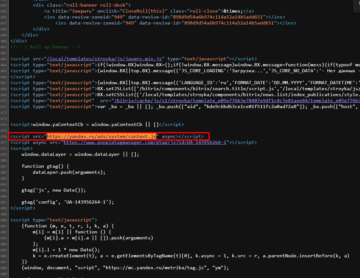Click line number 463 in the gutter

point(4,59)
